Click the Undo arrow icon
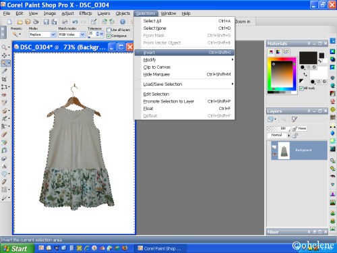The image size is (337, 253). (75, 22)
